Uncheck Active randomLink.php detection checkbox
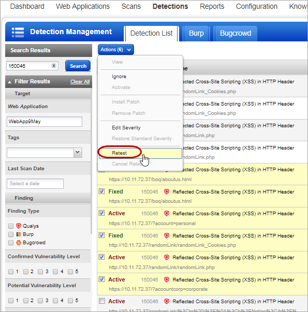The width and height of the screenshot is (308, 312). click(x=102, y=257)
